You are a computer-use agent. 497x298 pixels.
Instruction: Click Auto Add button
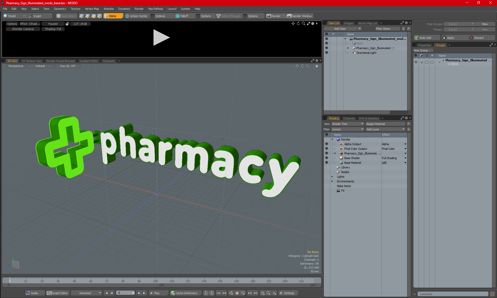point(426,38)
